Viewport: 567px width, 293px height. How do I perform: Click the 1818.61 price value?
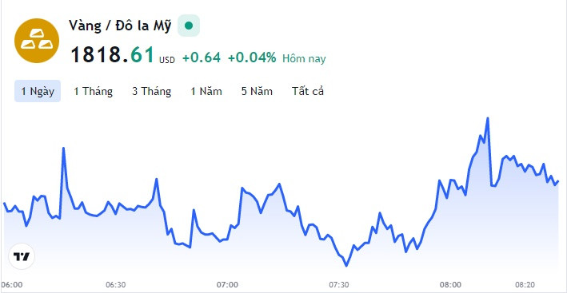point(113,55)
